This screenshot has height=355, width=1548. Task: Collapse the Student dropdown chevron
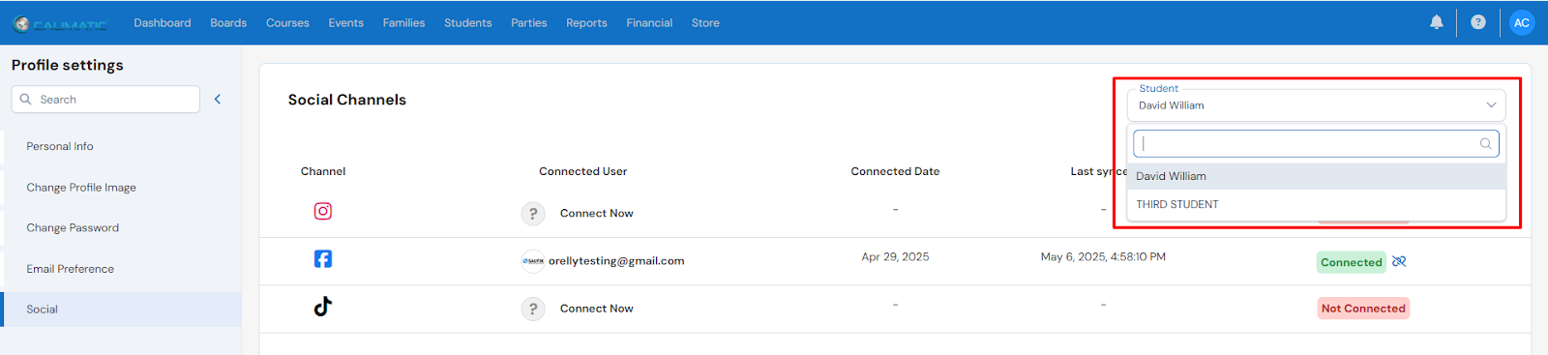(1491, 104)
